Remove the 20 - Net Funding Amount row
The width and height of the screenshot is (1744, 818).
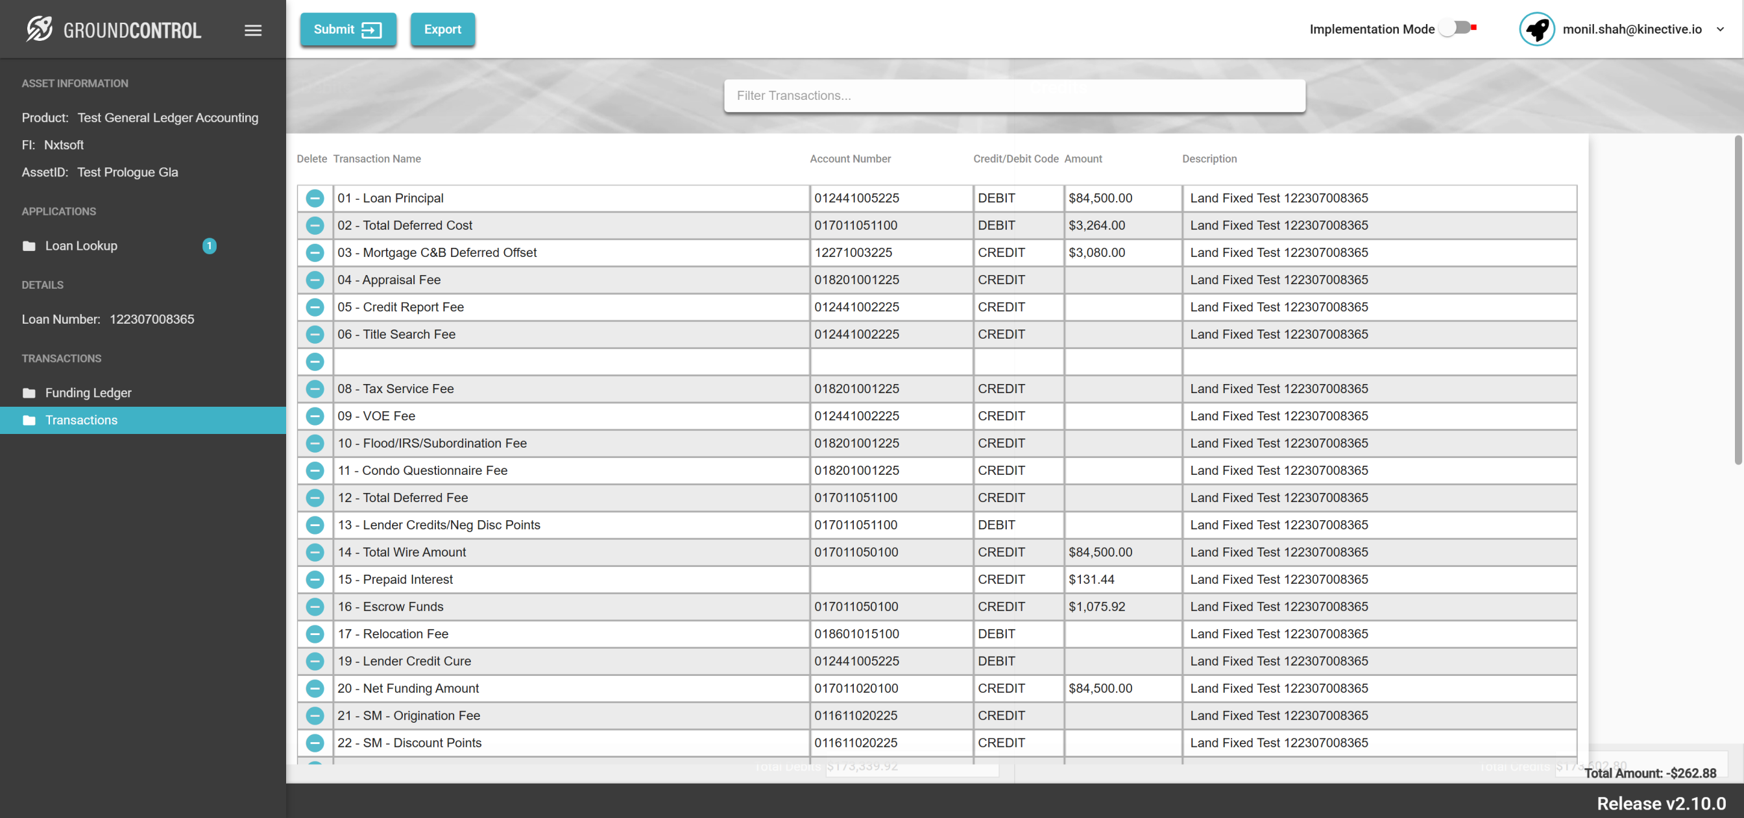315,688
